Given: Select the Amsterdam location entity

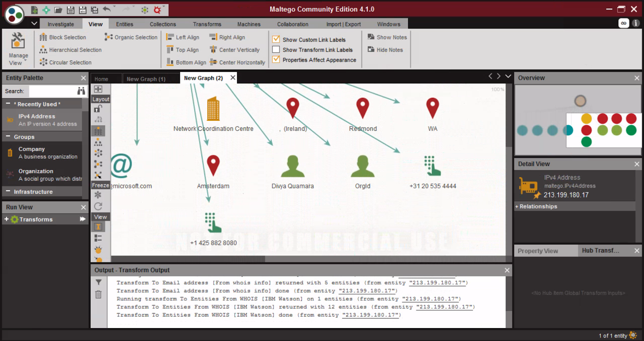Looking at the screenshot, I should [213, 172].
